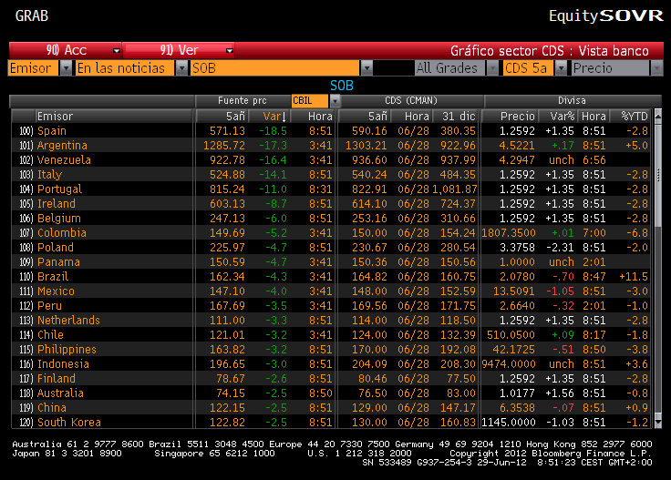Select row 115) Philippines
This screenshot has height=480, width=671.
click(330, 349)
